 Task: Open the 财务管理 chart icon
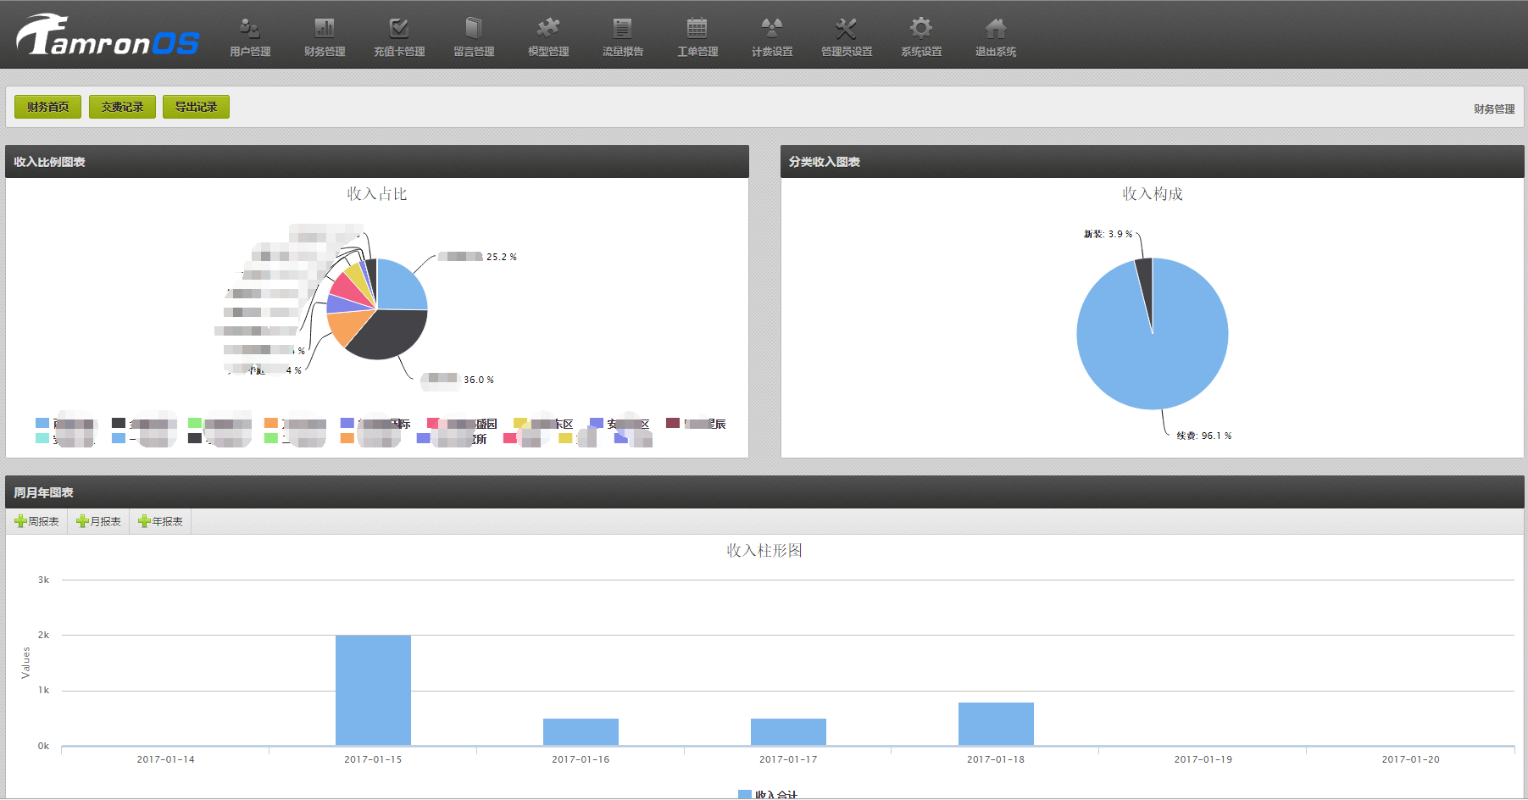click(x=325, y=28)
